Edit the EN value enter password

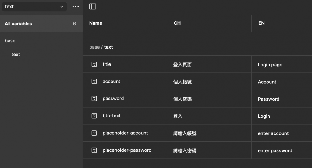tap(275, 150)
